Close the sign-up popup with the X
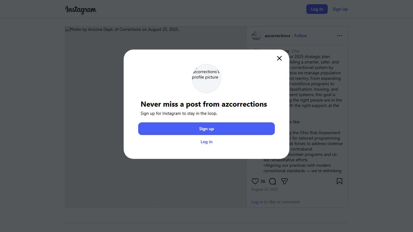 [x=279, y=58]
